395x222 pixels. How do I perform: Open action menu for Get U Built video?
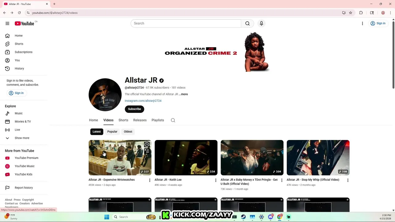coord(282,180)
